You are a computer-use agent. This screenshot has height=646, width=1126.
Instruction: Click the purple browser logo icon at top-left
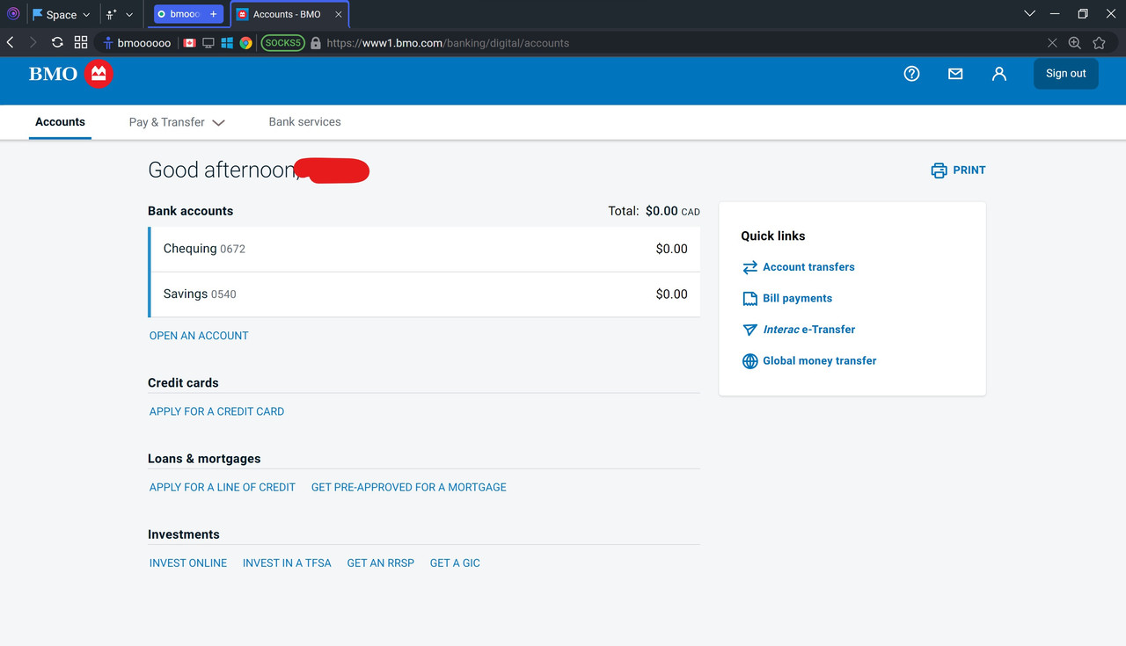pyautogui.click(x=13, y=14)
